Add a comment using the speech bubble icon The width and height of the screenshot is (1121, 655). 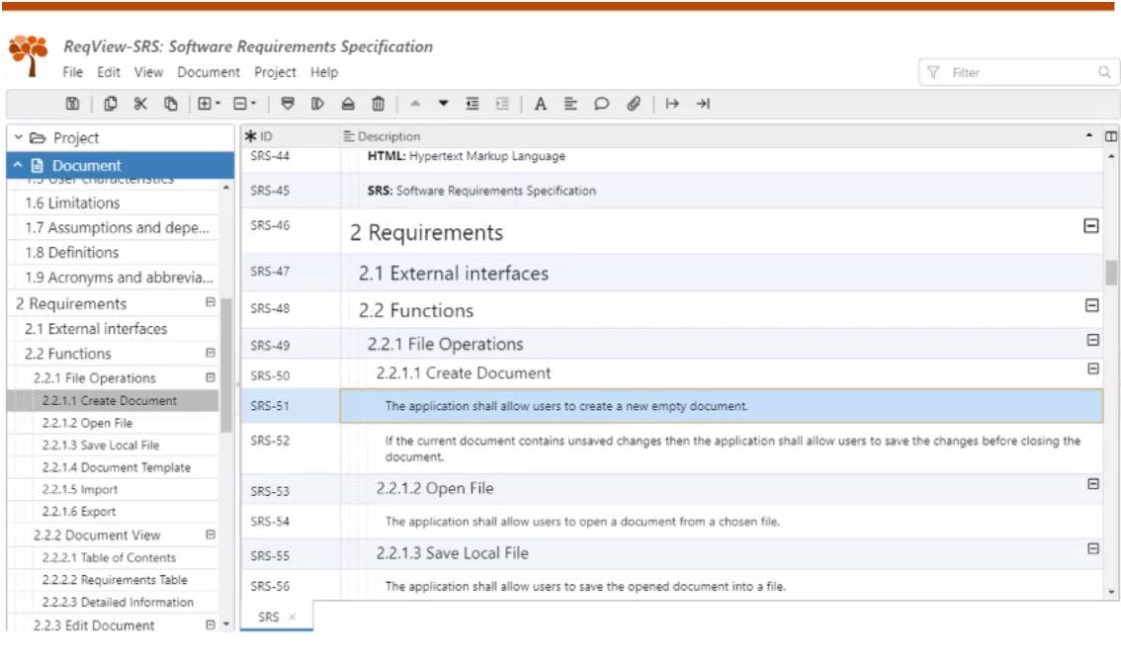click(600, 102)
